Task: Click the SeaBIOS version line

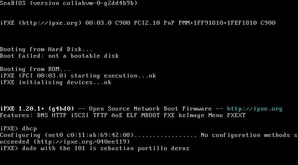Action: tap(69, 3)
